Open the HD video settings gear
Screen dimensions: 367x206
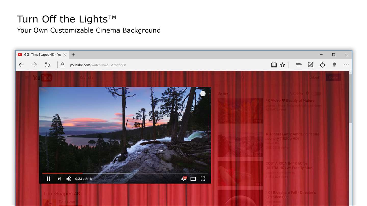click(184, 179)
